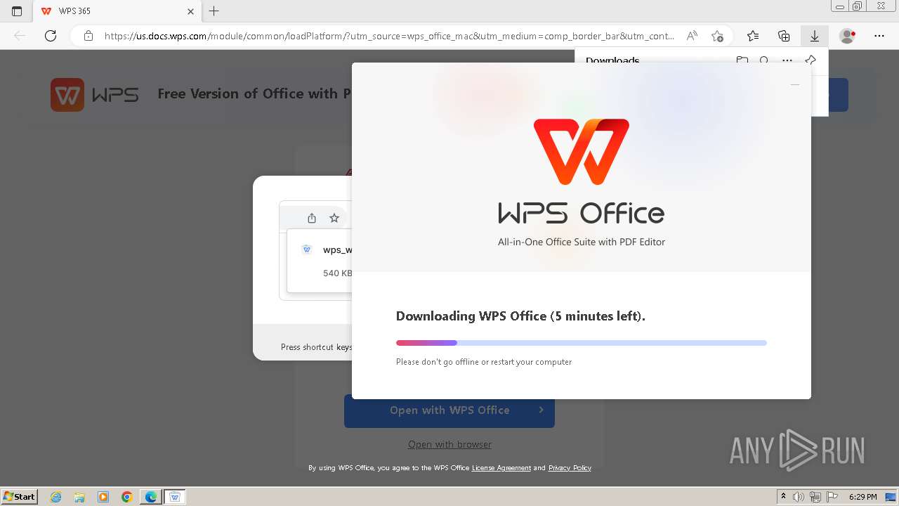The width and height of the screenshot is (899, 506).
Task: Select the WPS 365 browser tab
Action: click(117, 11)
